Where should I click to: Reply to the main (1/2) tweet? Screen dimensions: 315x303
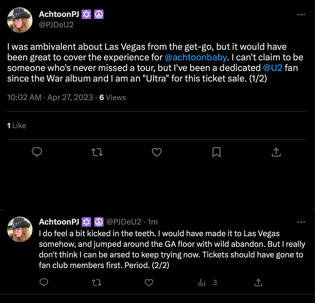[37, 152]
